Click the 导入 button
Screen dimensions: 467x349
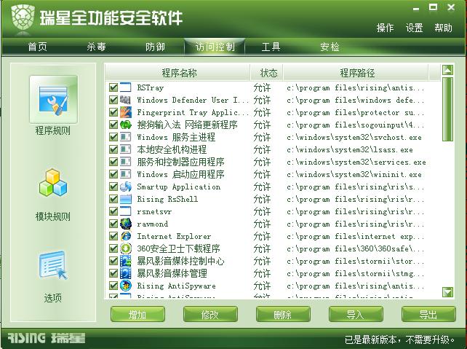pyautogui.click(x=356, y=315)
